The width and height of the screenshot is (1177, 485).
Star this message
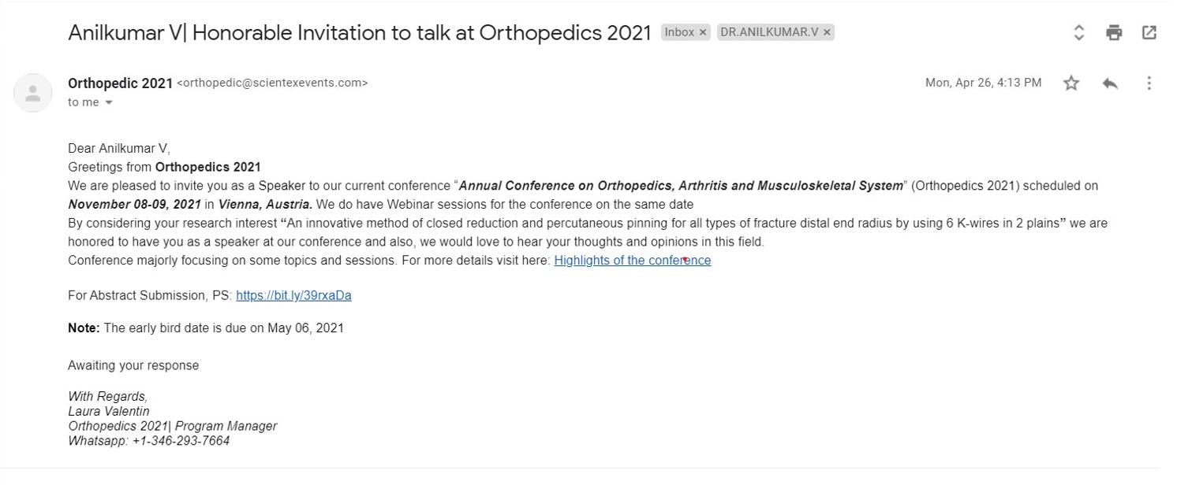(1071, 83)
